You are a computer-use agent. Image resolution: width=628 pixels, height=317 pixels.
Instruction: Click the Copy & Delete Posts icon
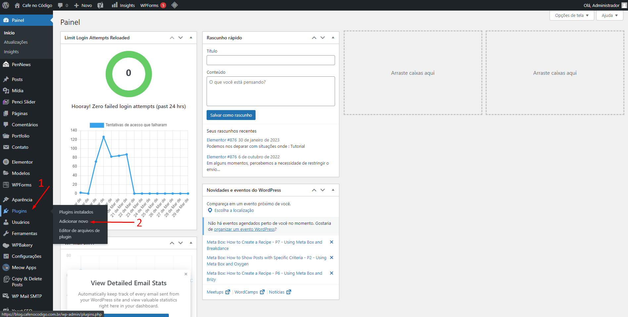click(6, 279)
